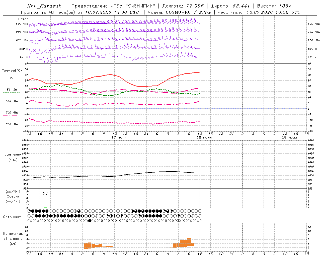Click the Ветер wind section label

click(x=23, y=19)
